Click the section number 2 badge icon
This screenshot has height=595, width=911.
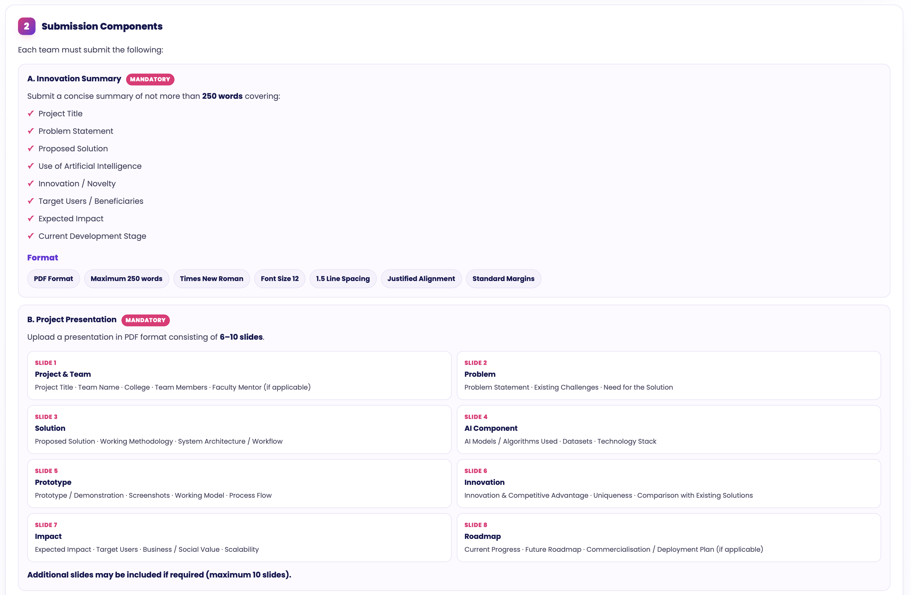(x=27, y=26)
